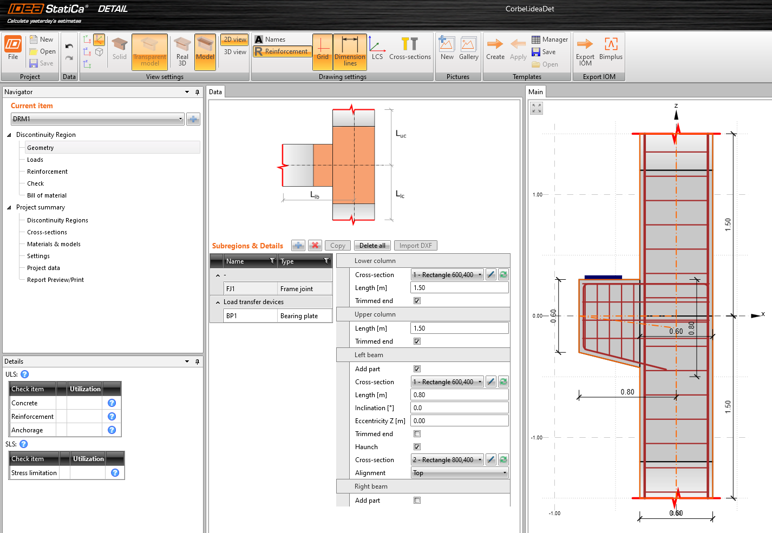This screenshot has width=772, height=533.
Task: Switch to the Main tab
Action: [x=535, y=91]
